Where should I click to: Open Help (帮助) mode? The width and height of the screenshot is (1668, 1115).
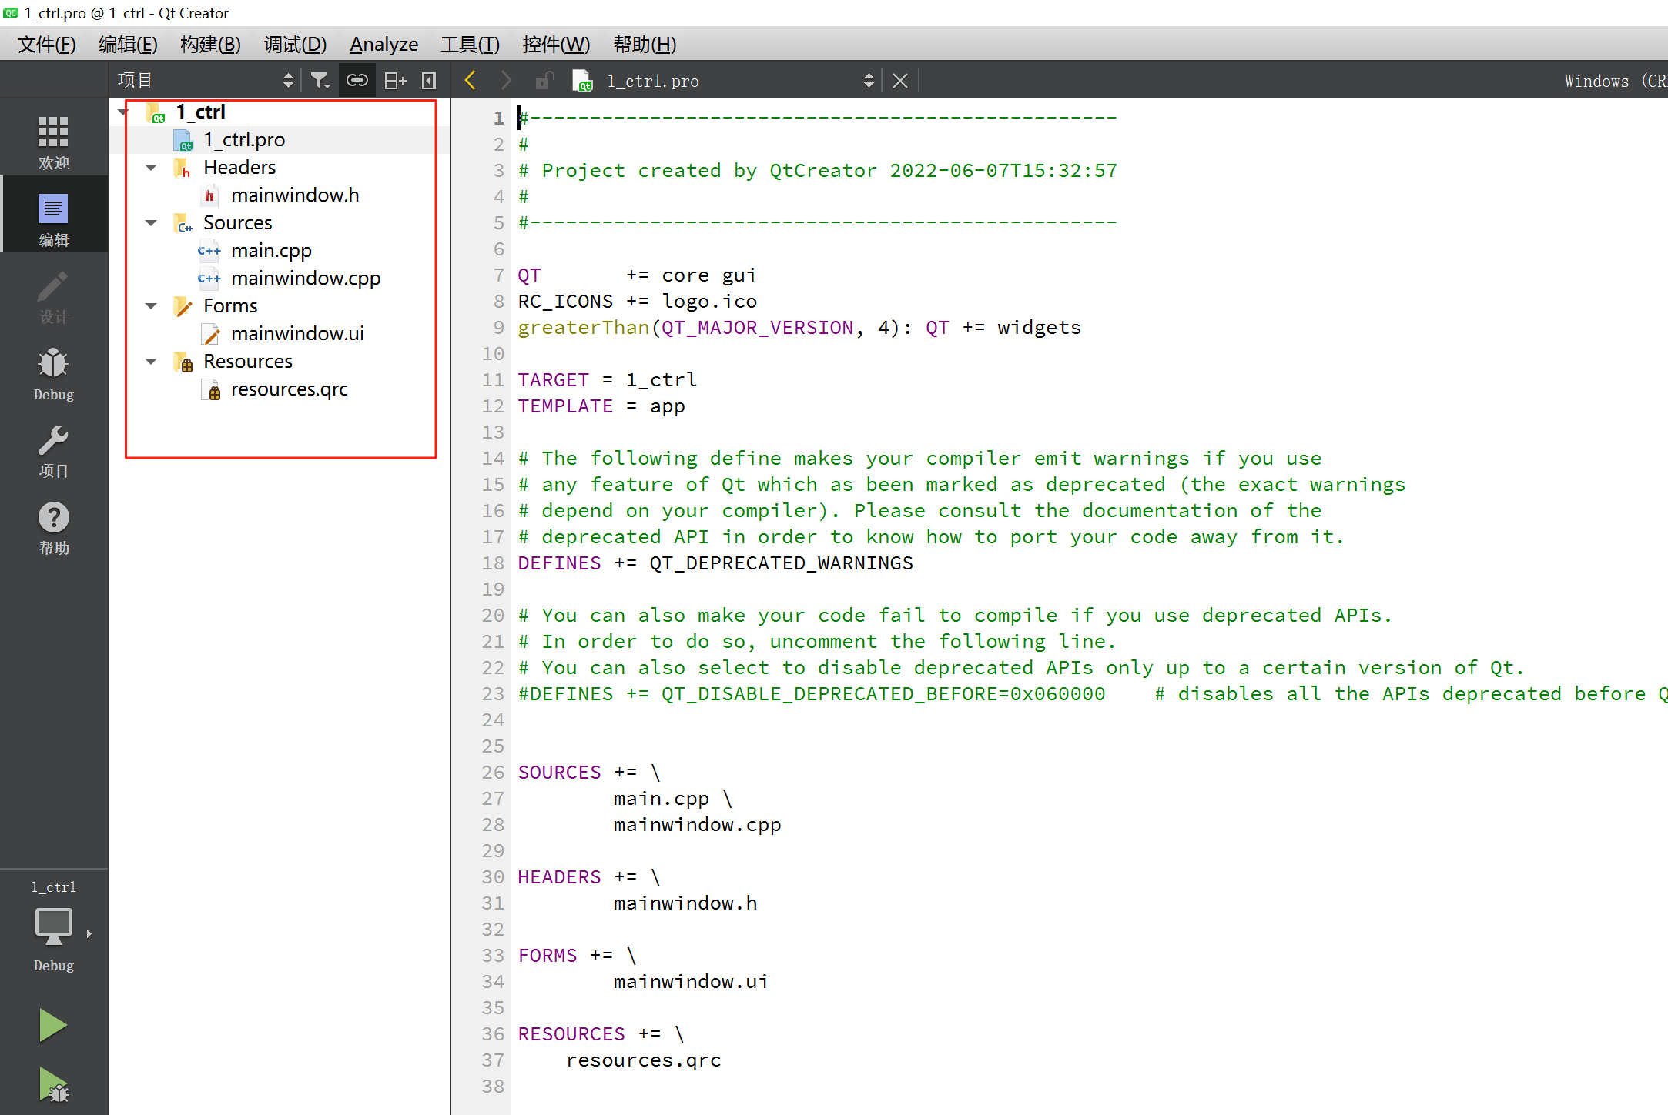tap(54, 527)
